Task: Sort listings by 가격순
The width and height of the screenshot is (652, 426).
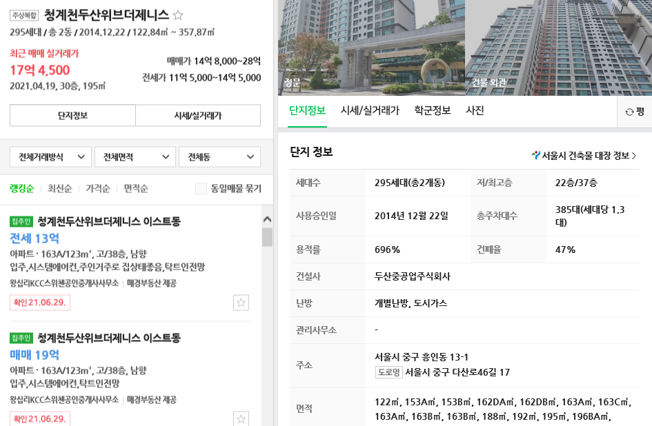Action: coord(98,189)
